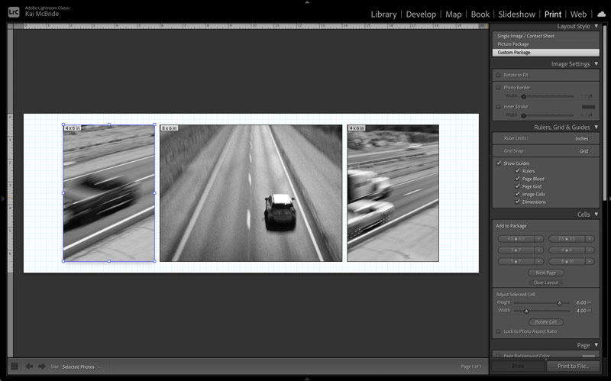Go to next page with right arrow
Screen dimensions: 611x381
(42, 366)
